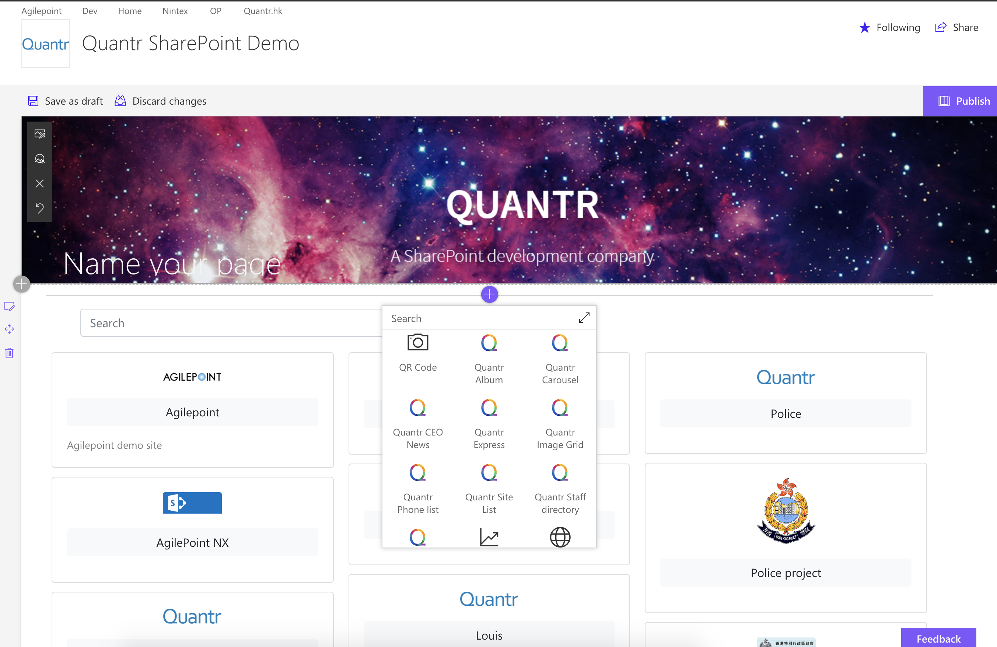Click the Publish book icon
Image resolution: width=997 pixels, height=647 pixels.
[944, 101]
